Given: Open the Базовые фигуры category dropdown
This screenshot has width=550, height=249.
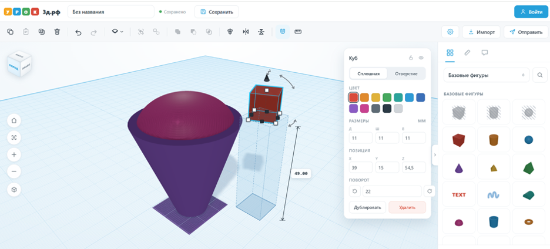Looking at the screenshot, I should pyautogui.click(x=487, y=75).
